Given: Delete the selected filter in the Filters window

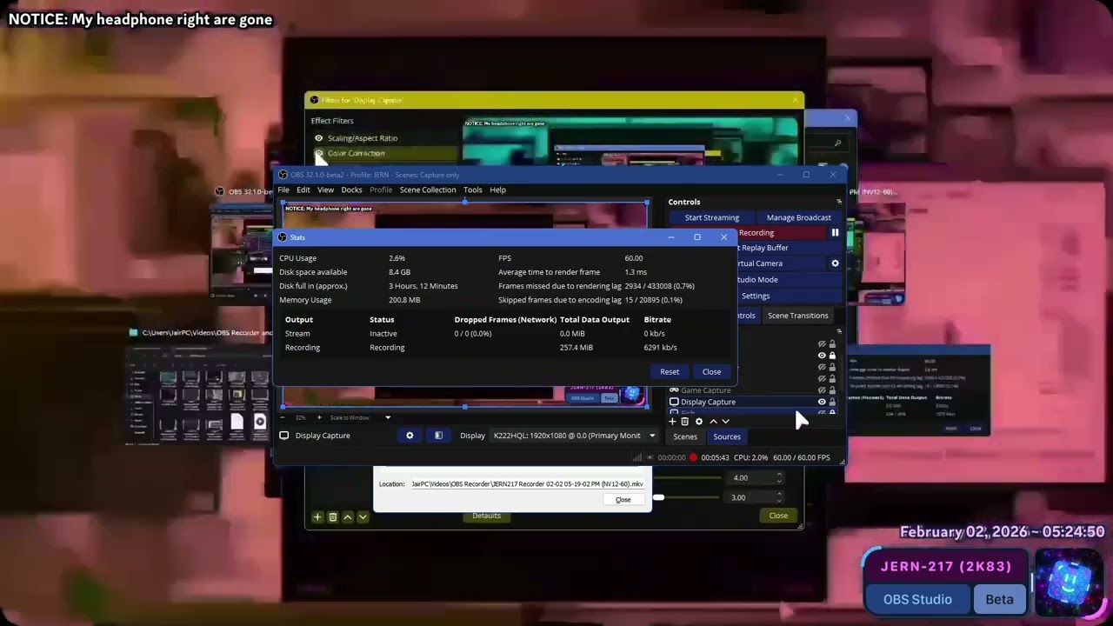Looking at the screenshot, I should coord(332,517).
